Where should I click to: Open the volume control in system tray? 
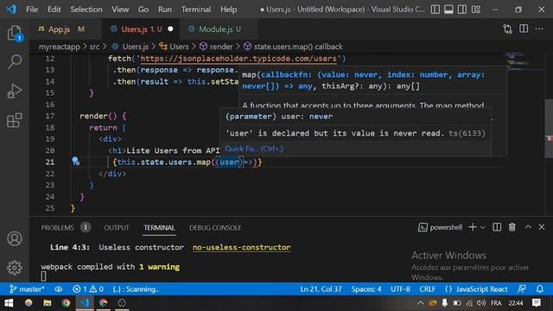[x=481, y=303]
